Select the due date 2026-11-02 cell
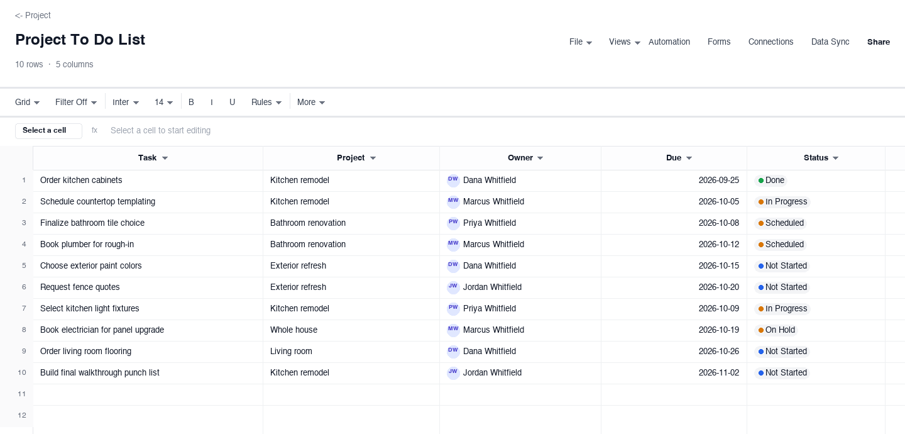 coord(674,373)
